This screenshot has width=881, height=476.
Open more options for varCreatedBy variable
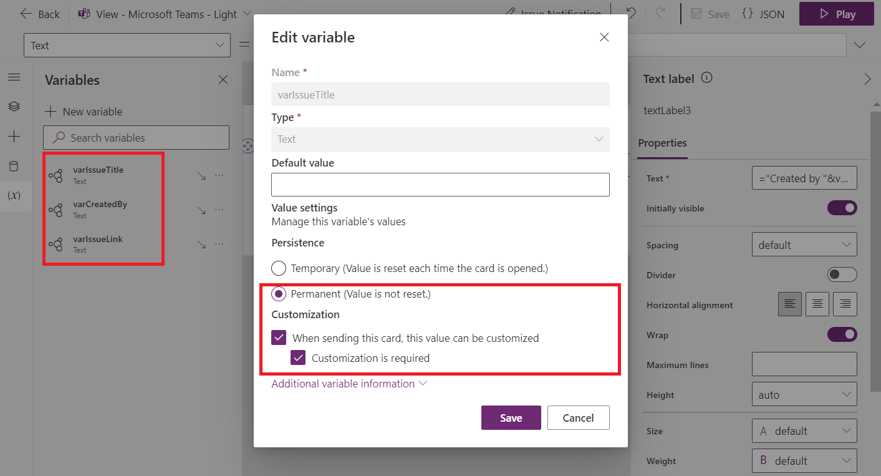point(219,209)
